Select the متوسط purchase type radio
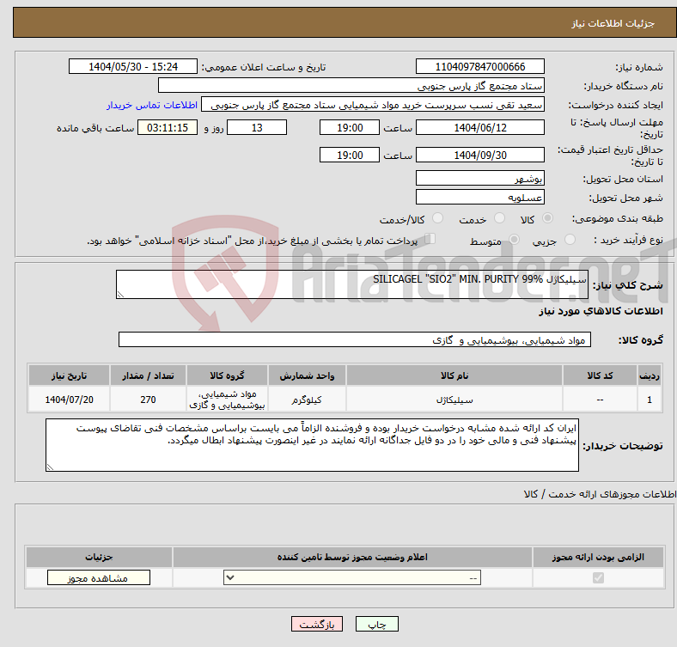 pyautogui.click(x=514, y=239)
